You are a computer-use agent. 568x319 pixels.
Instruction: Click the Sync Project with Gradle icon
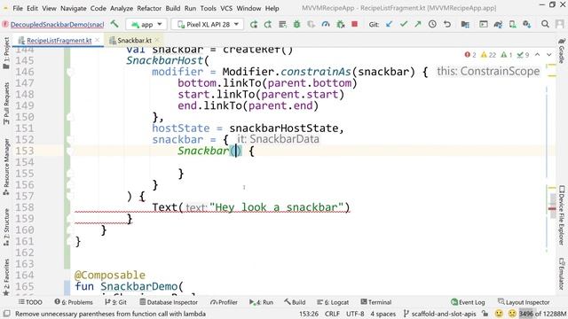pos(498,24)
